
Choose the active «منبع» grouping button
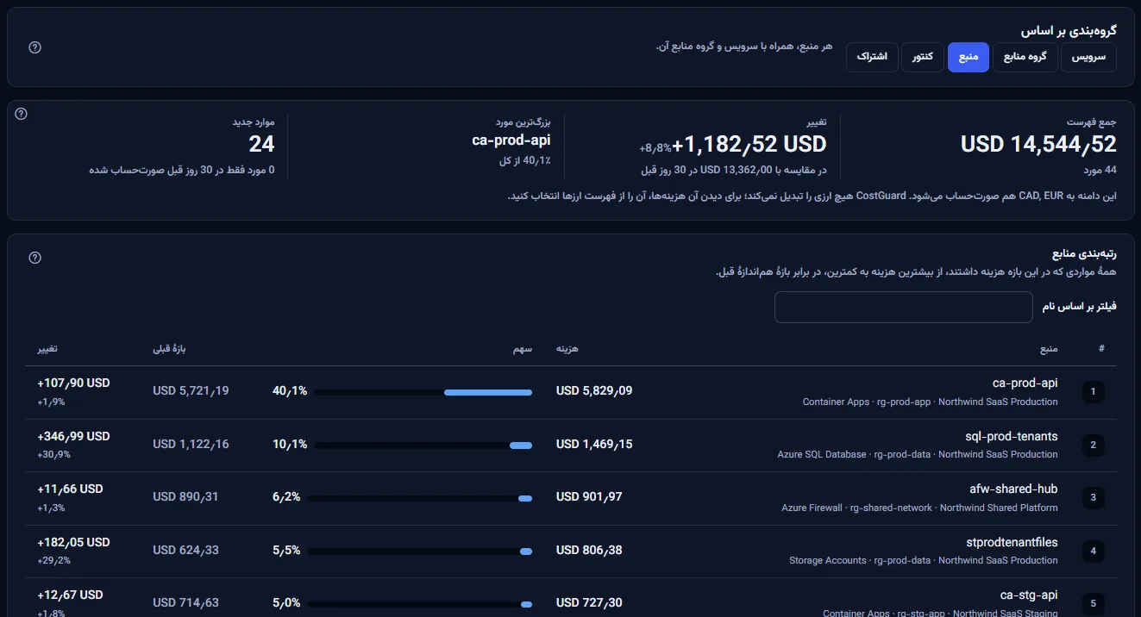pyautogui.click(x=969, y=57)
